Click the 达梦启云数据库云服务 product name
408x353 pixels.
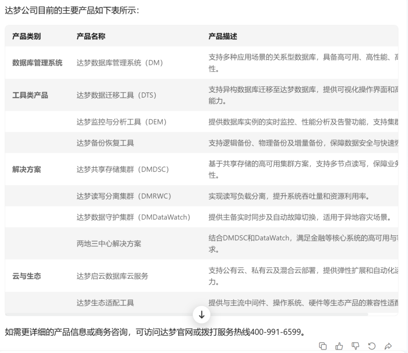[x=112, y=276]
